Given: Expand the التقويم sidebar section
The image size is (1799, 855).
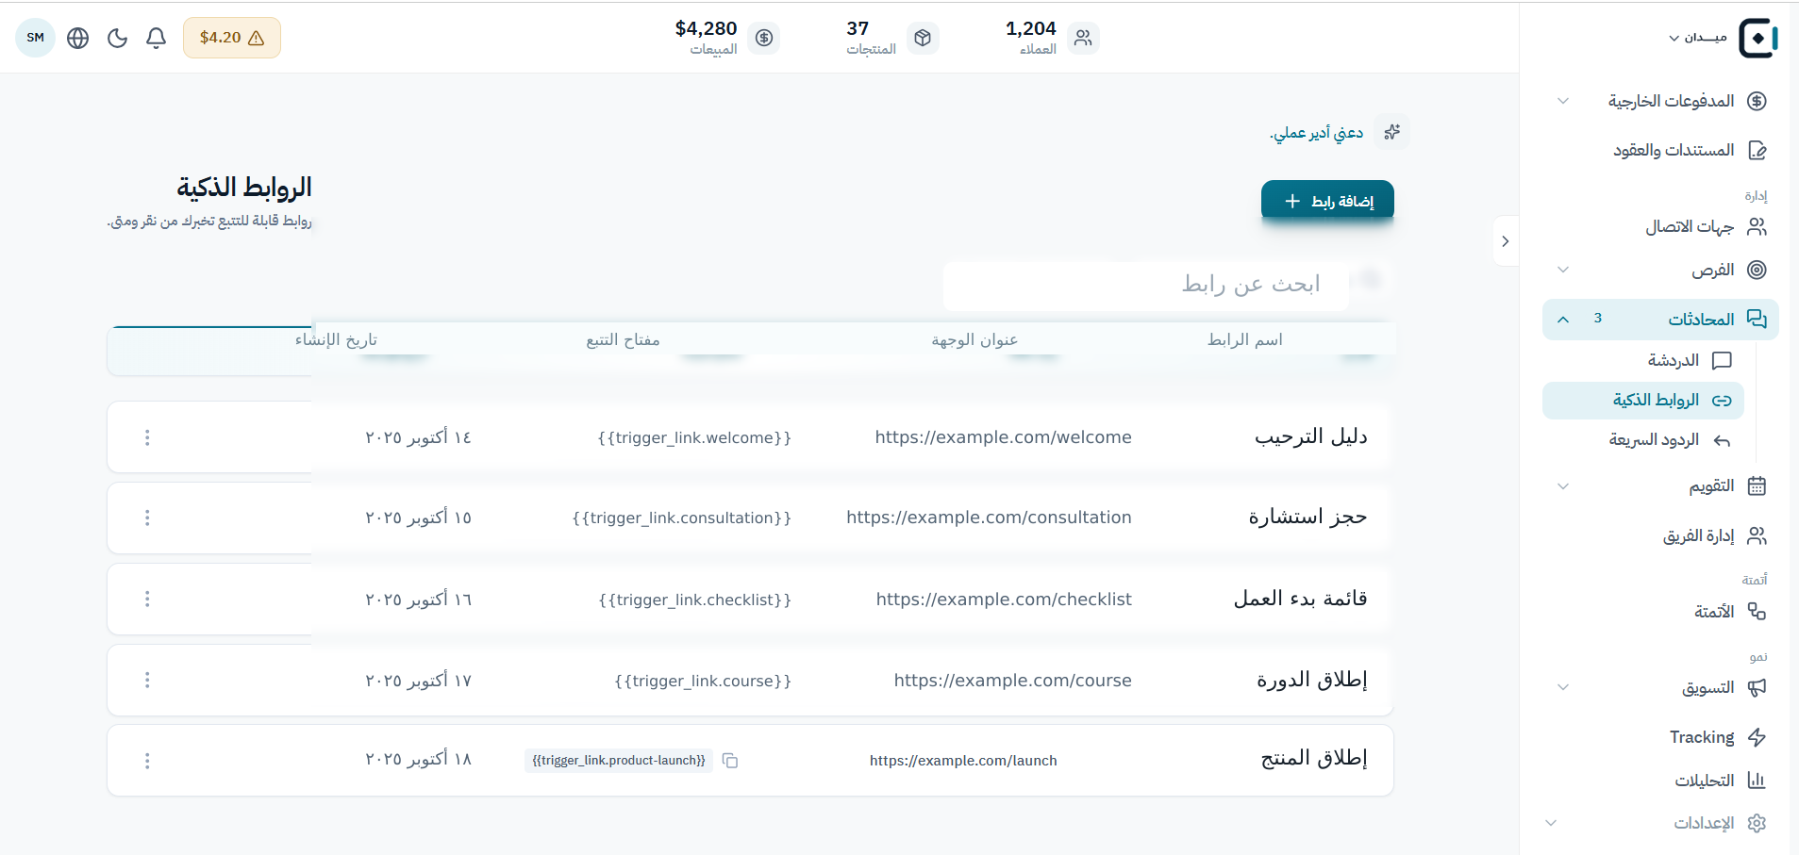Looking at the screenshot, I should [1563, 486].
